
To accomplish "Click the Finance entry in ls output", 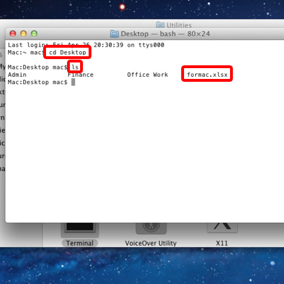I will click(81, 74).
